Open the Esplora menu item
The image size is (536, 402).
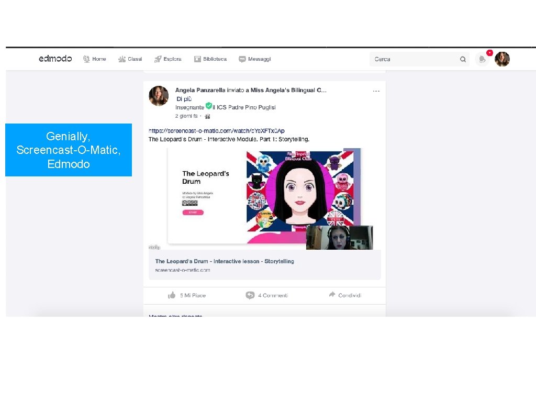[x=168, y=59]
